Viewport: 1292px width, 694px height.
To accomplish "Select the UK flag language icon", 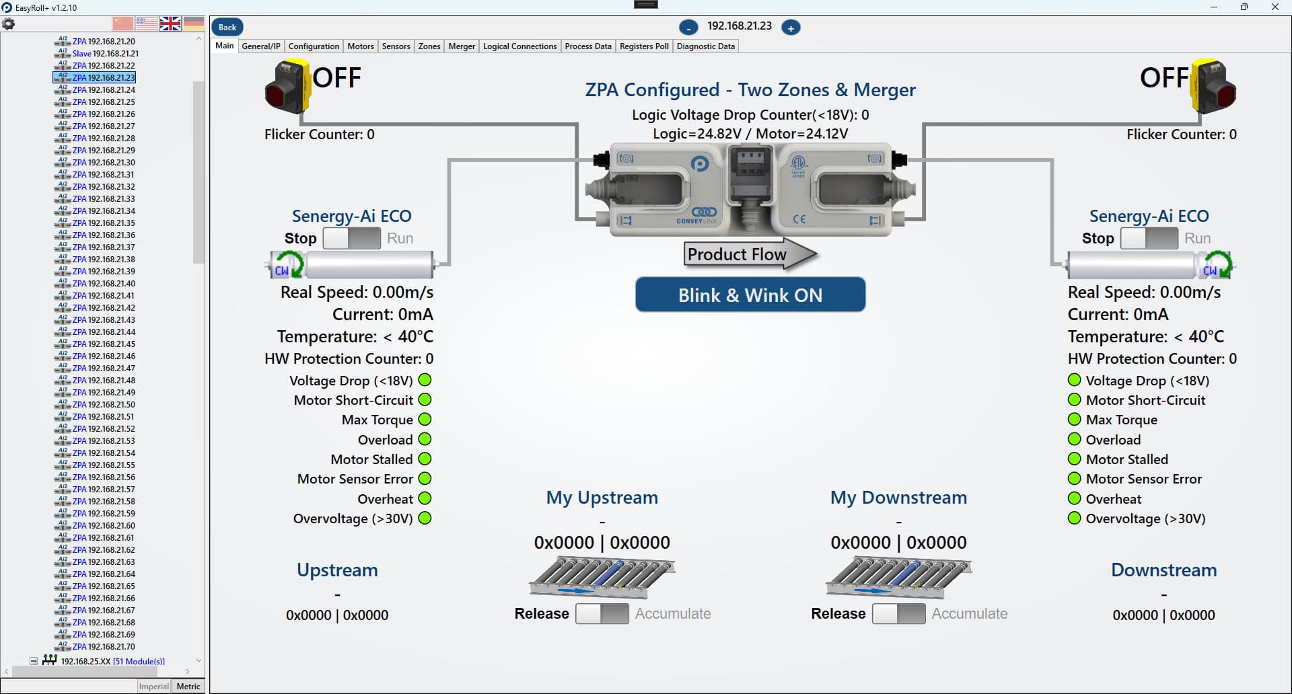I will tap(170, 24).
